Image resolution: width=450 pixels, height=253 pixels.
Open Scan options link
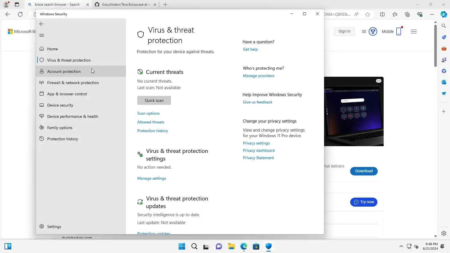pos(148,113)
